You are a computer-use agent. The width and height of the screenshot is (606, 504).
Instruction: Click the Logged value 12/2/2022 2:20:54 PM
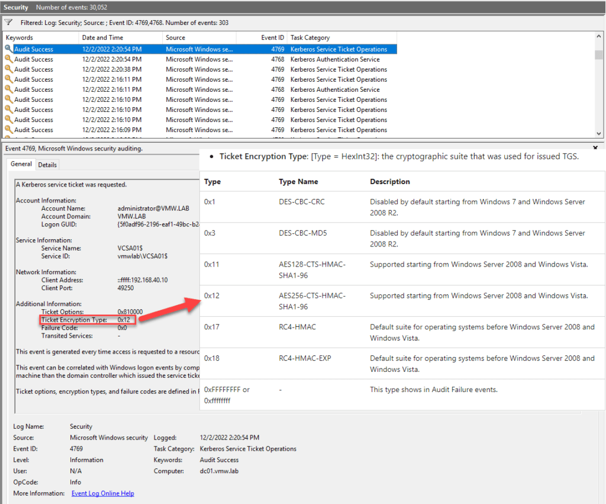230,438
